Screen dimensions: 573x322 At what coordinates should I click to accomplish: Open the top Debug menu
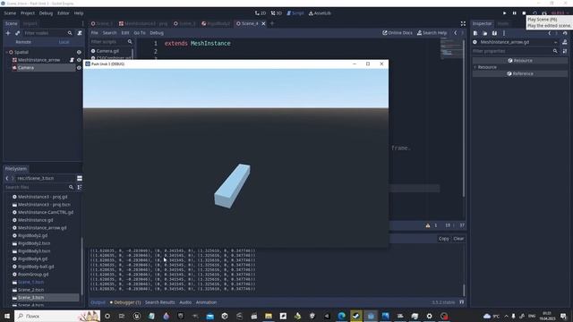tap(46, 13)
